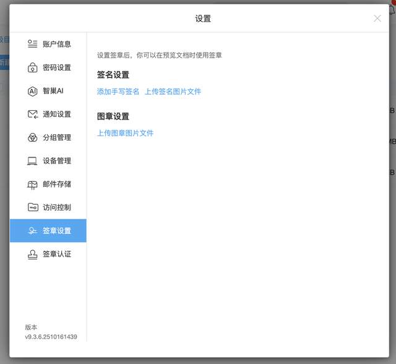
Task: Switch to the 账户信息 tab label
Action: [x=57, y=44]
